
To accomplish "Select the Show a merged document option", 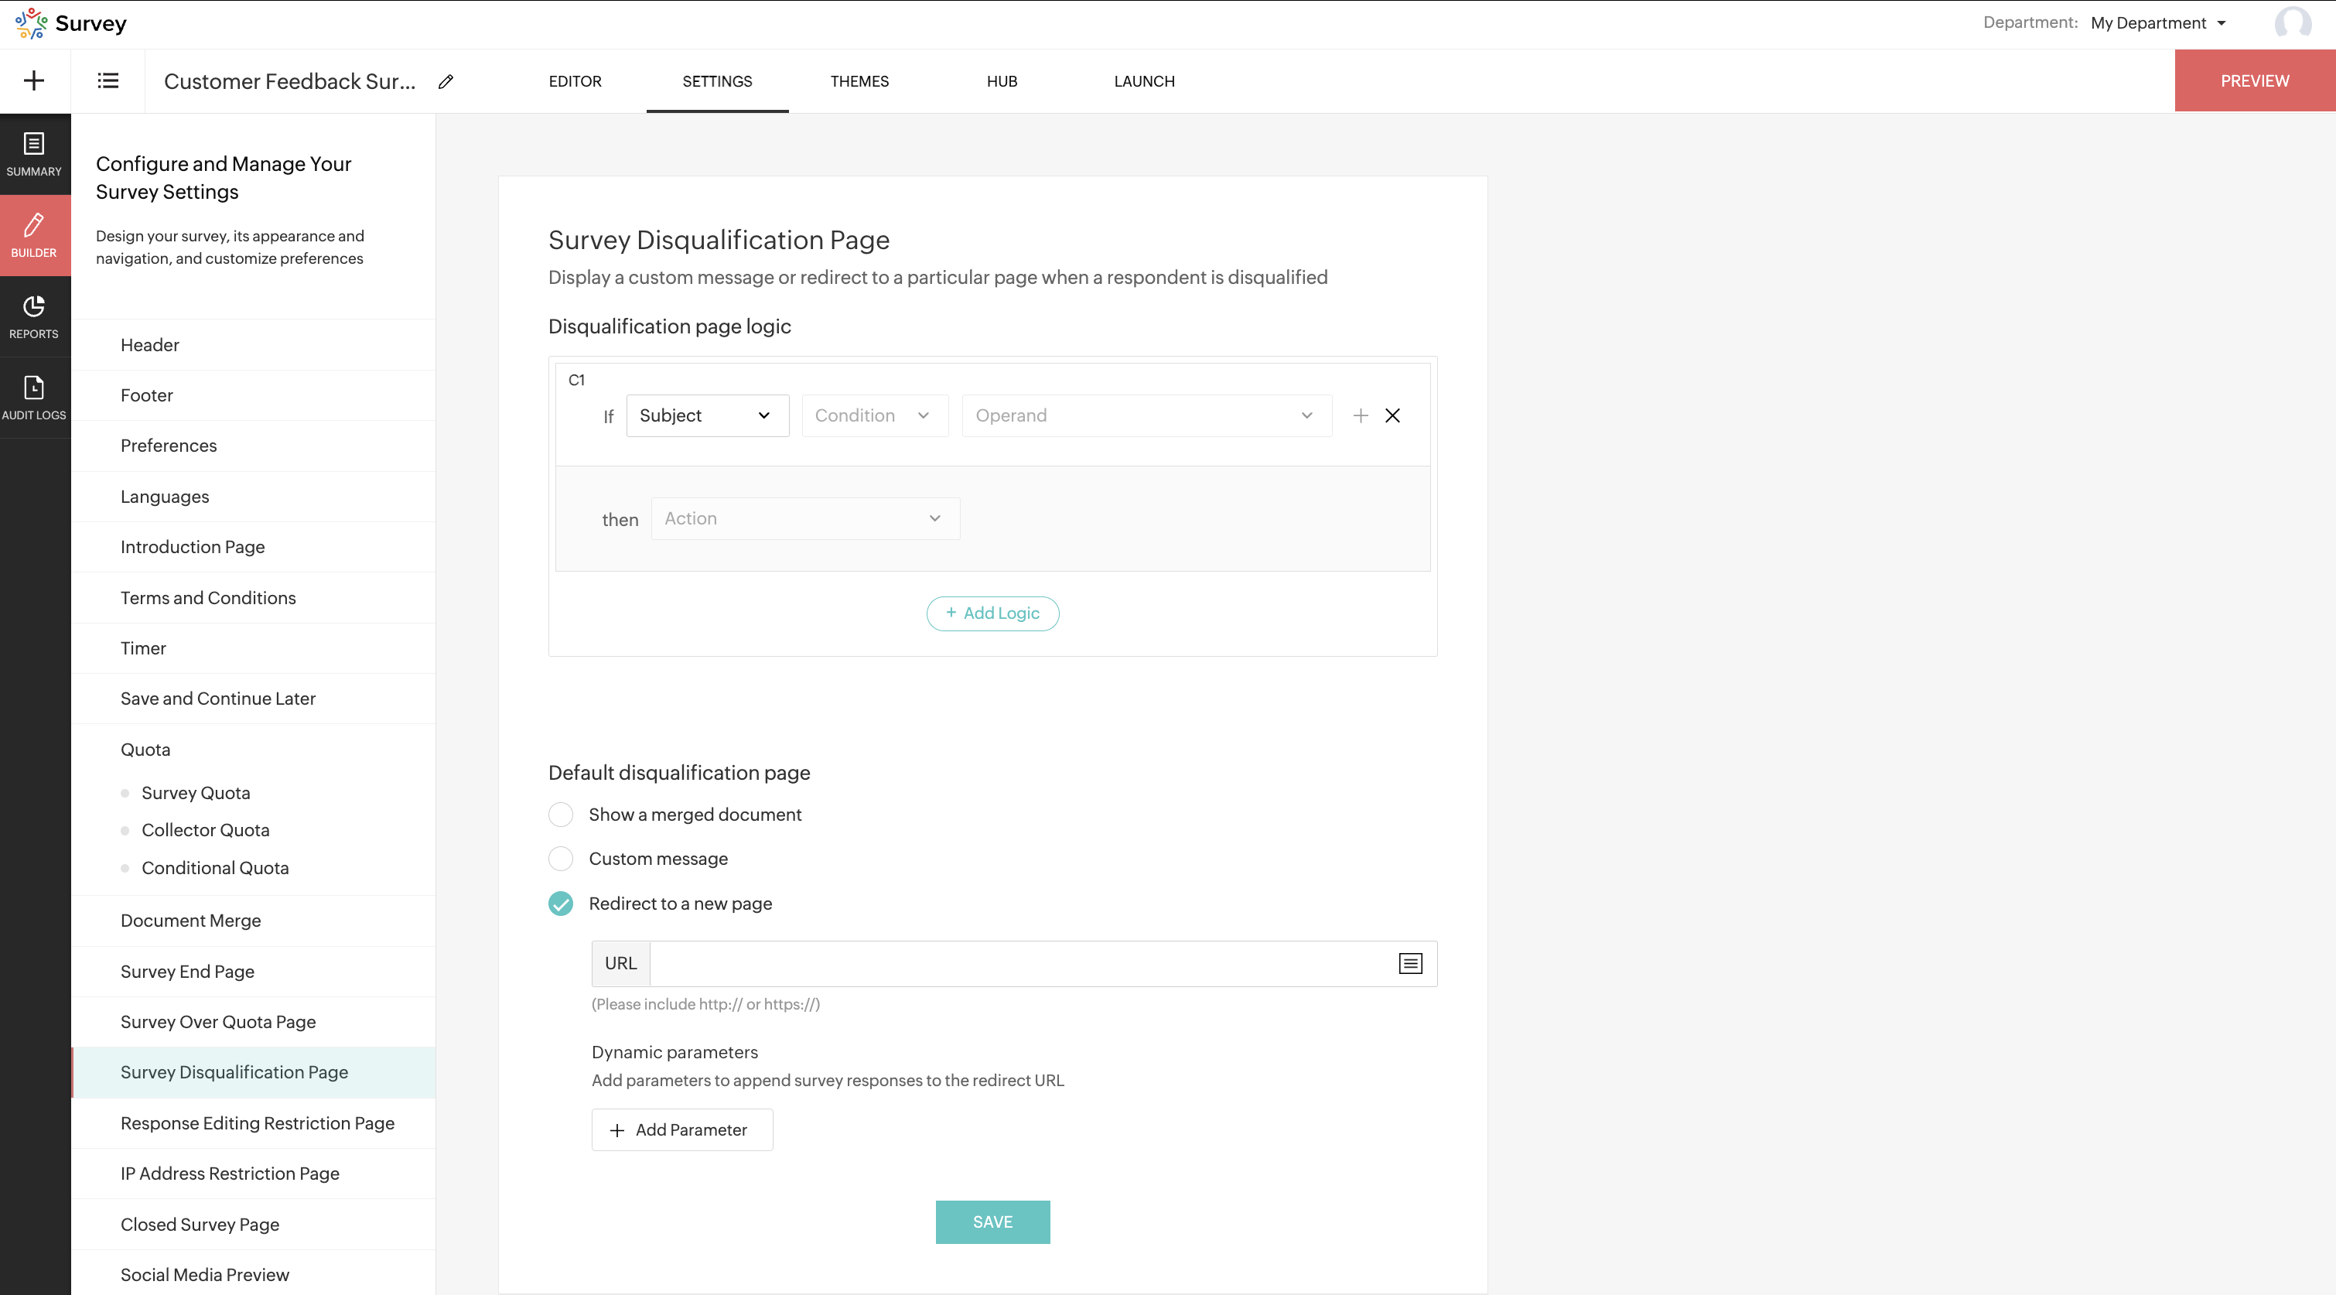I will (x=561, y=815).
